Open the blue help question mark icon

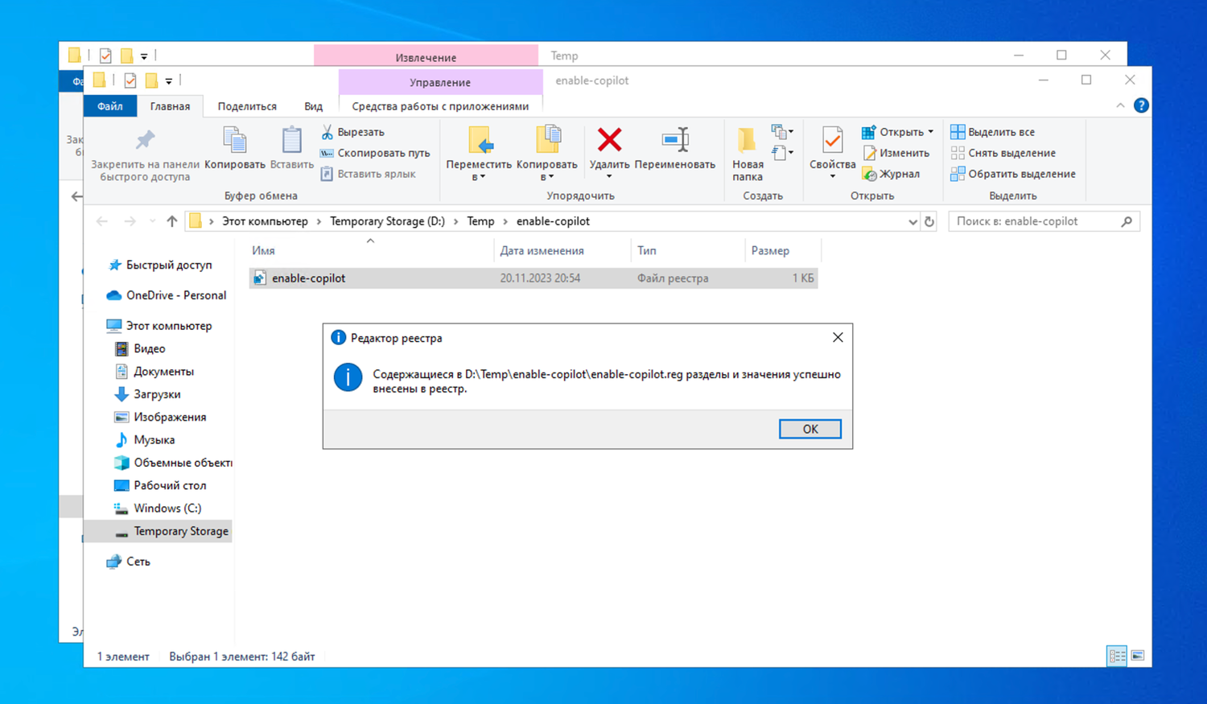coord(1141,105)
